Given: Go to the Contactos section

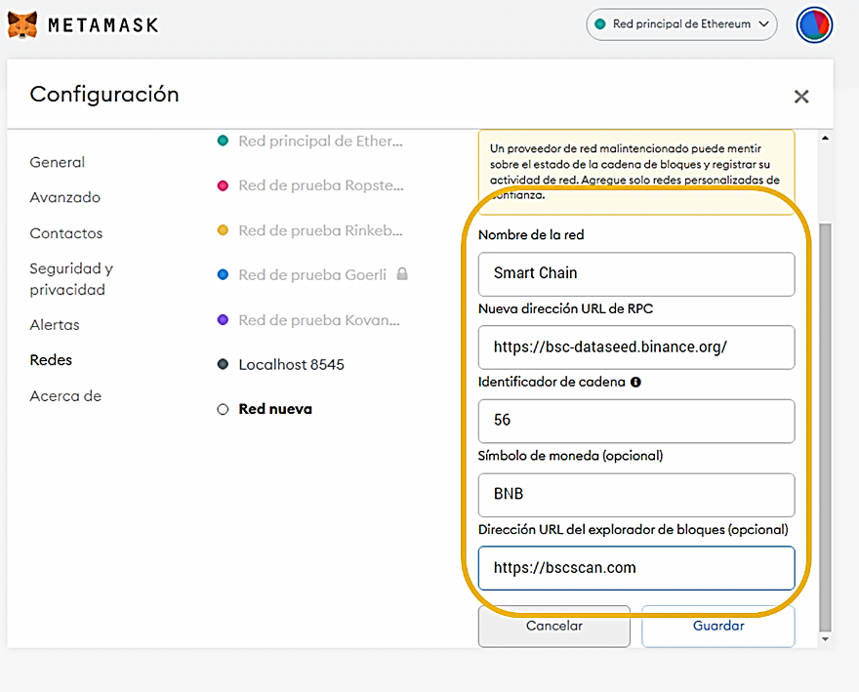Looking at the screenshot, I should tap(66, 233).
